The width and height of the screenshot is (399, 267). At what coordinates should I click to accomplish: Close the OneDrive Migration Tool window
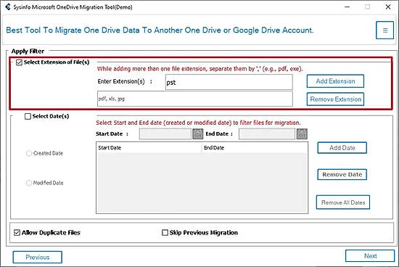pyautogui.click(x=388, y=7)
